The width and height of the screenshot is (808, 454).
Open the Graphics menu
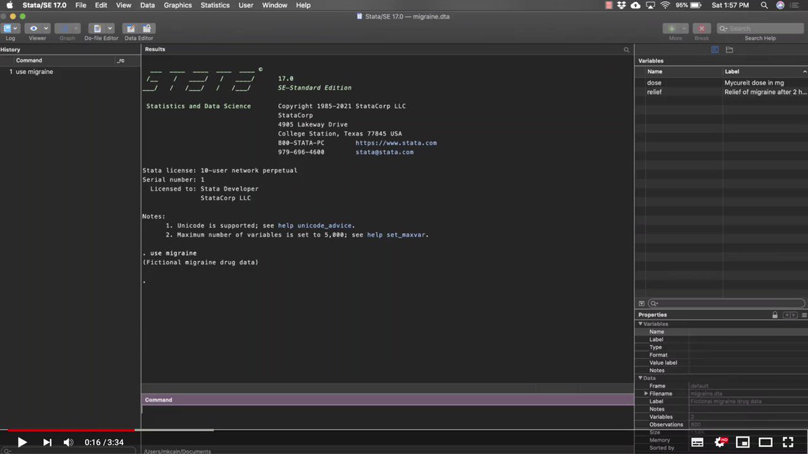(x=178, y=5)
